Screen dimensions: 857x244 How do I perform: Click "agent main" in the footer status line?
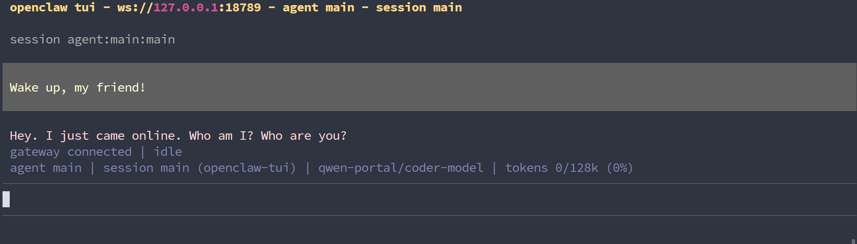tap(46, 168)
